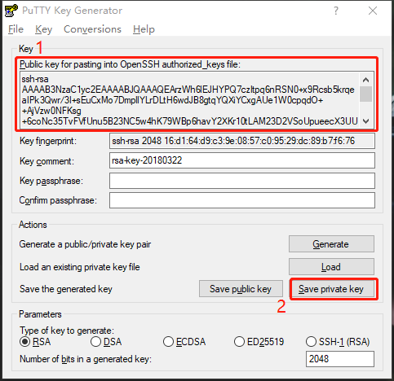Click Save public key button
394x381 pixels.
pos(241,289)
